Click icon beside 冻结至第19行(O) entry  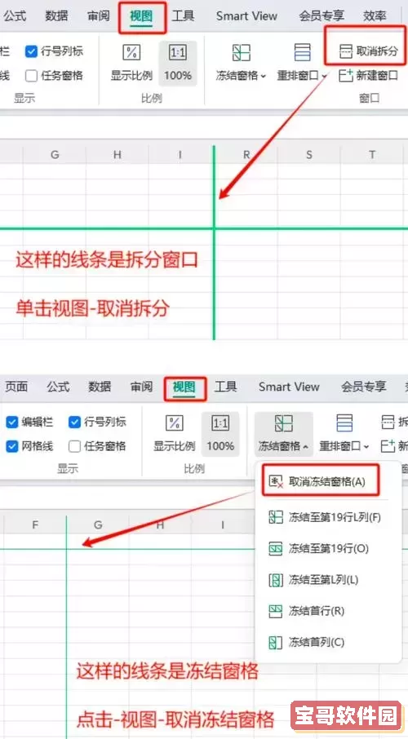(x=276, y=548)
